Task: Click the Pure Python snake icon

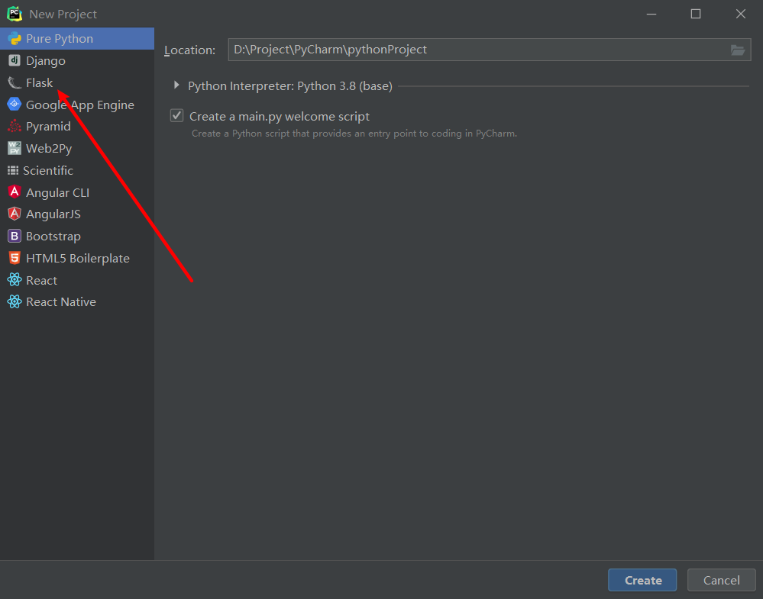Action: point(15,38)
